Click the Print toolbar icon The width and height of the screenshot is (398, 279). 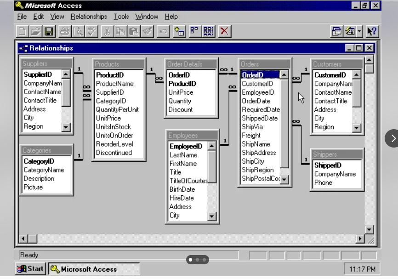[65, 31]
